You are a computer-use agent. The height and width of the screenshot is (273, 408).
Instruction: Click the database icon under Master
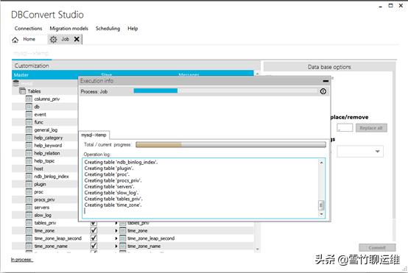point(16,83)
